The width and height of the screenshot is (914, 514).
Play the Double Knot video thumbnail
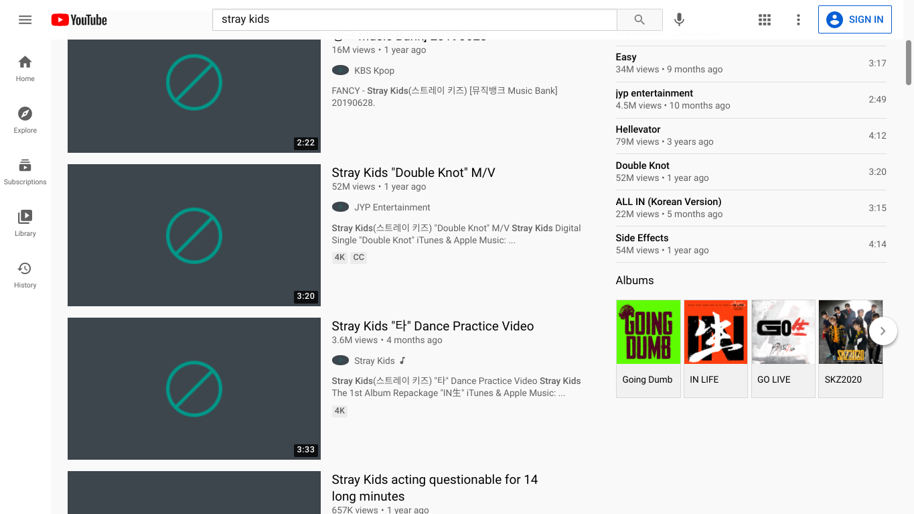(x=194, y=235)
